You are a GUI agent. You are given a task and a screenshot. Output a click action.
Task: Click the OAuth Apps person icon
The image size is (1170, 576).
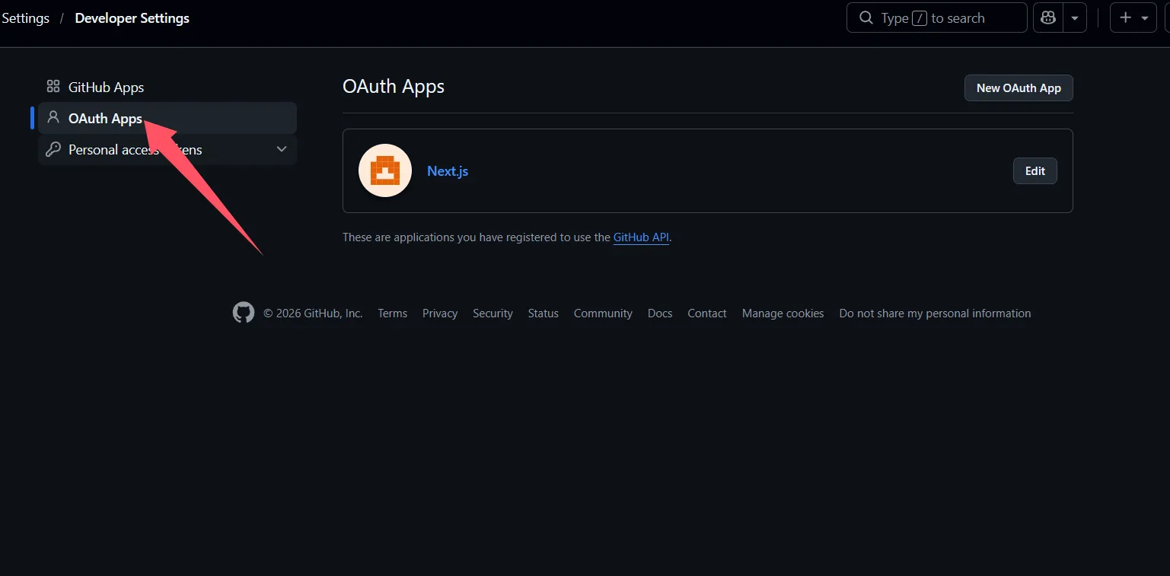[x=53, y=118]
